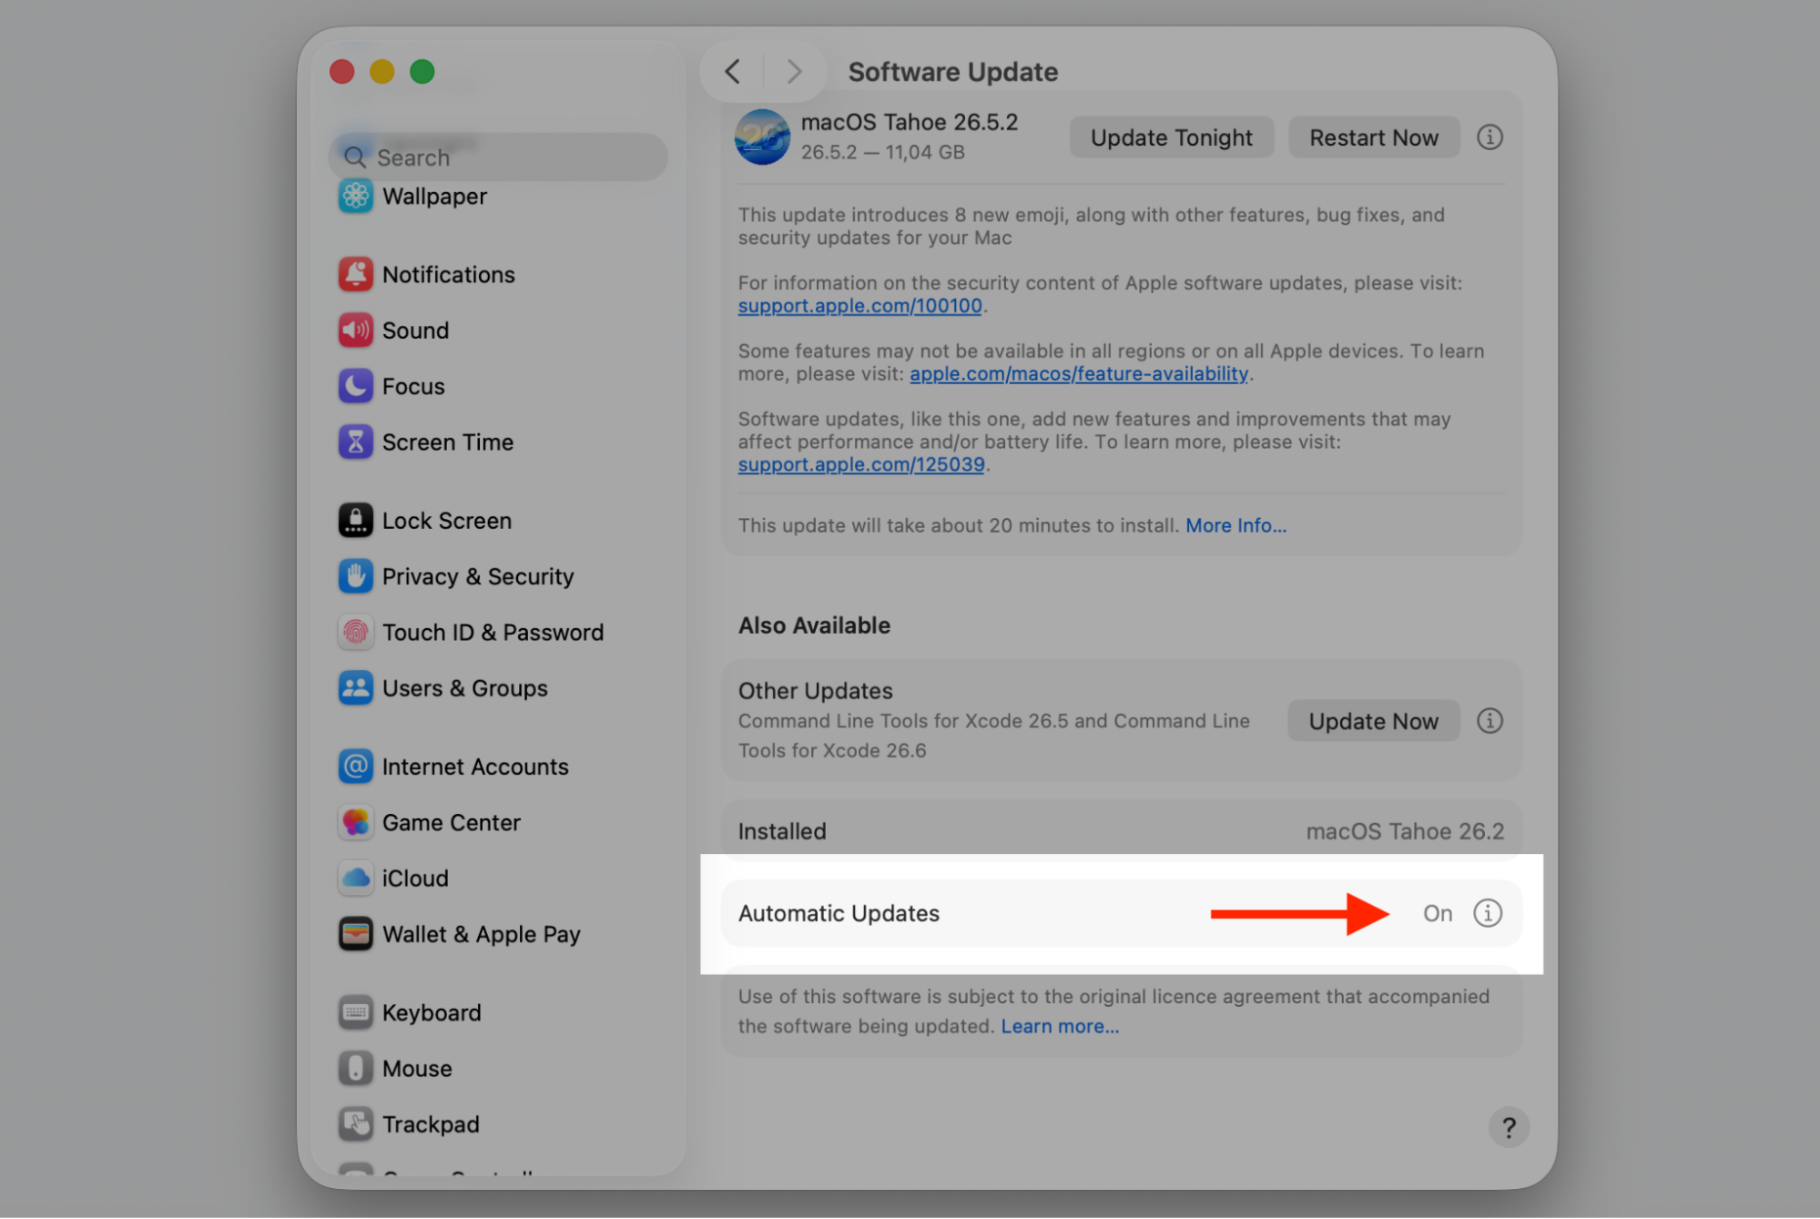Click the Internet Accounts @ icon
Image resolution: width=1820 pixels, height=1219 pixels.
coord(355,767)
